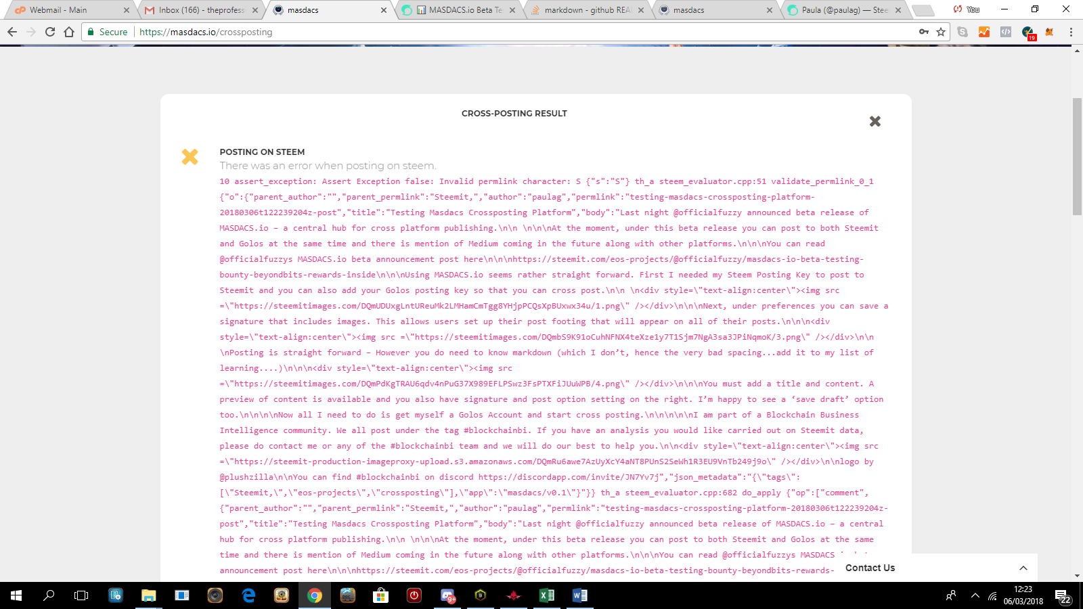1083x609 pixels.
Task: Switch to Chrome in the taskbar
Action: point(315,595)
